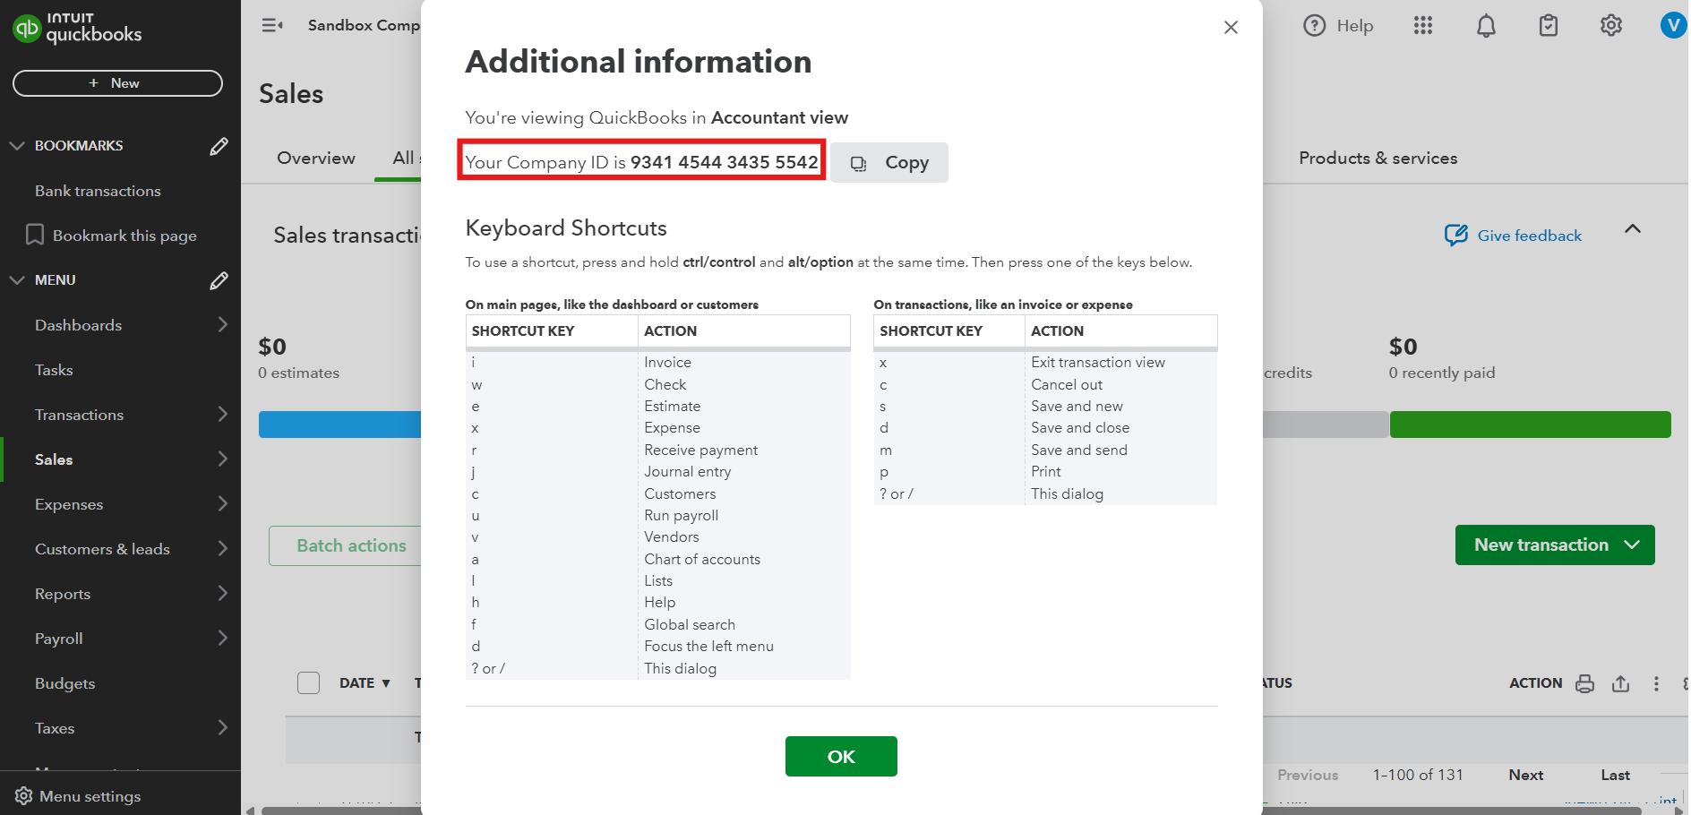
Task: Collapse the MENU section
Action: (x=17, y=280)
